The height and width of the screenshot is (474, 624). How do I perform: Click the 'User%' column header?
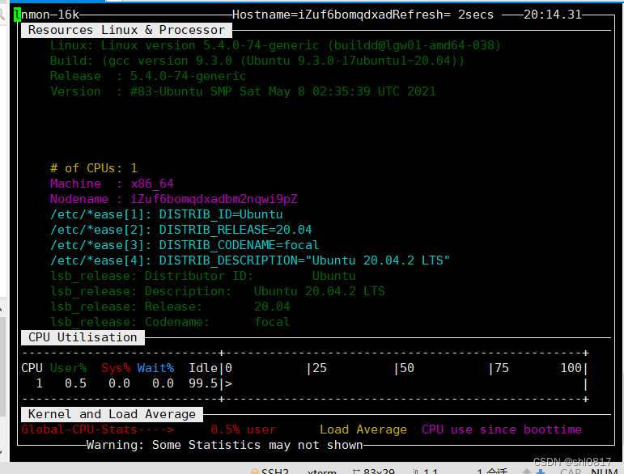pos(68,368)
